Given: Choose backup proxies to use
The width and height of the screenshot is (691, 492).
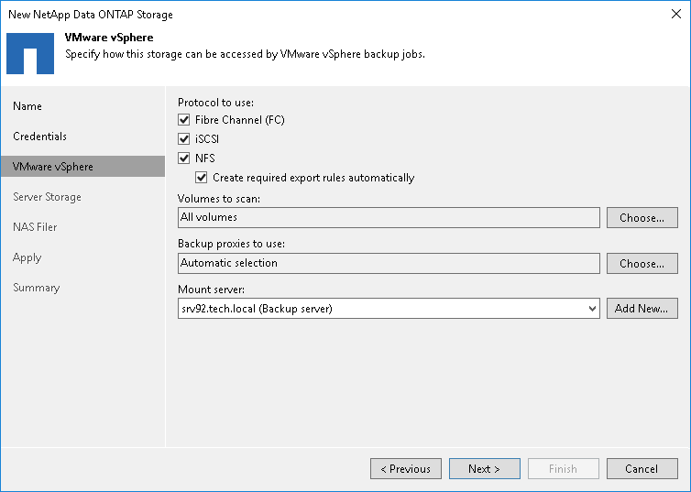Looking at the screenshot, I should tap(642, 264).
